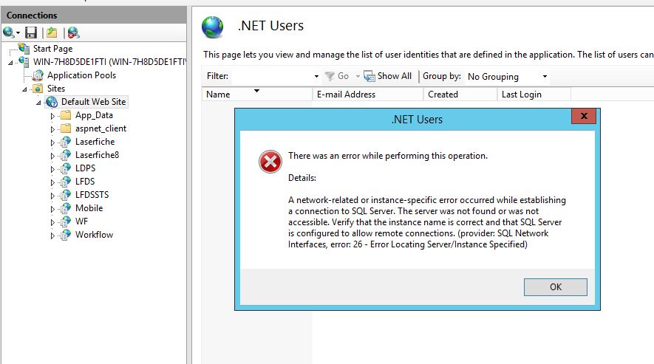Click the Delete Connection icon in toolbar

click(x=73, y=32)
